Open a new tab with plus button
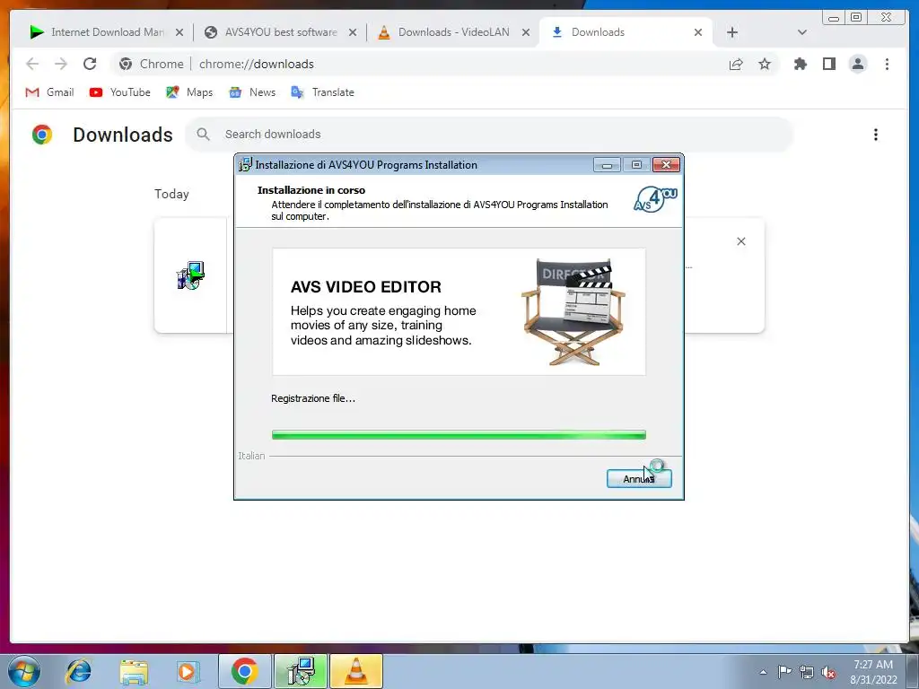Screen dimensions: 919x689 pos(732,33)
